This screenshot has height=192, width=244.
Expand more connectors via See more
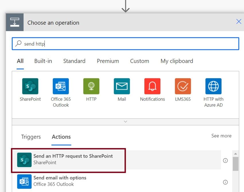pos(221,136)
